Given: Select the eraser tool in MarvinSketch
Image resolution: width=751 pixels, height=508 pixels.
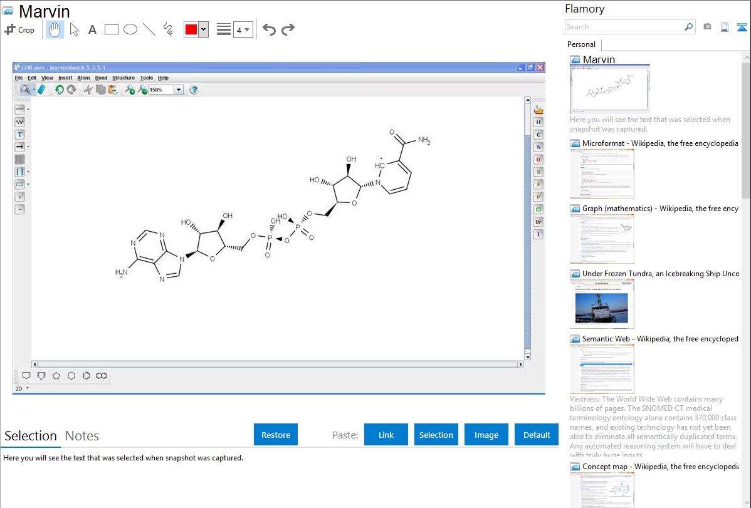Looking at the screenshot, I should coord(41,90).
